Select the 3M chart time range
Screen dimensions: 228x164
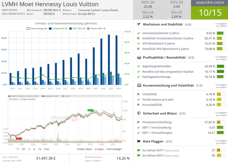click(23, 149)
